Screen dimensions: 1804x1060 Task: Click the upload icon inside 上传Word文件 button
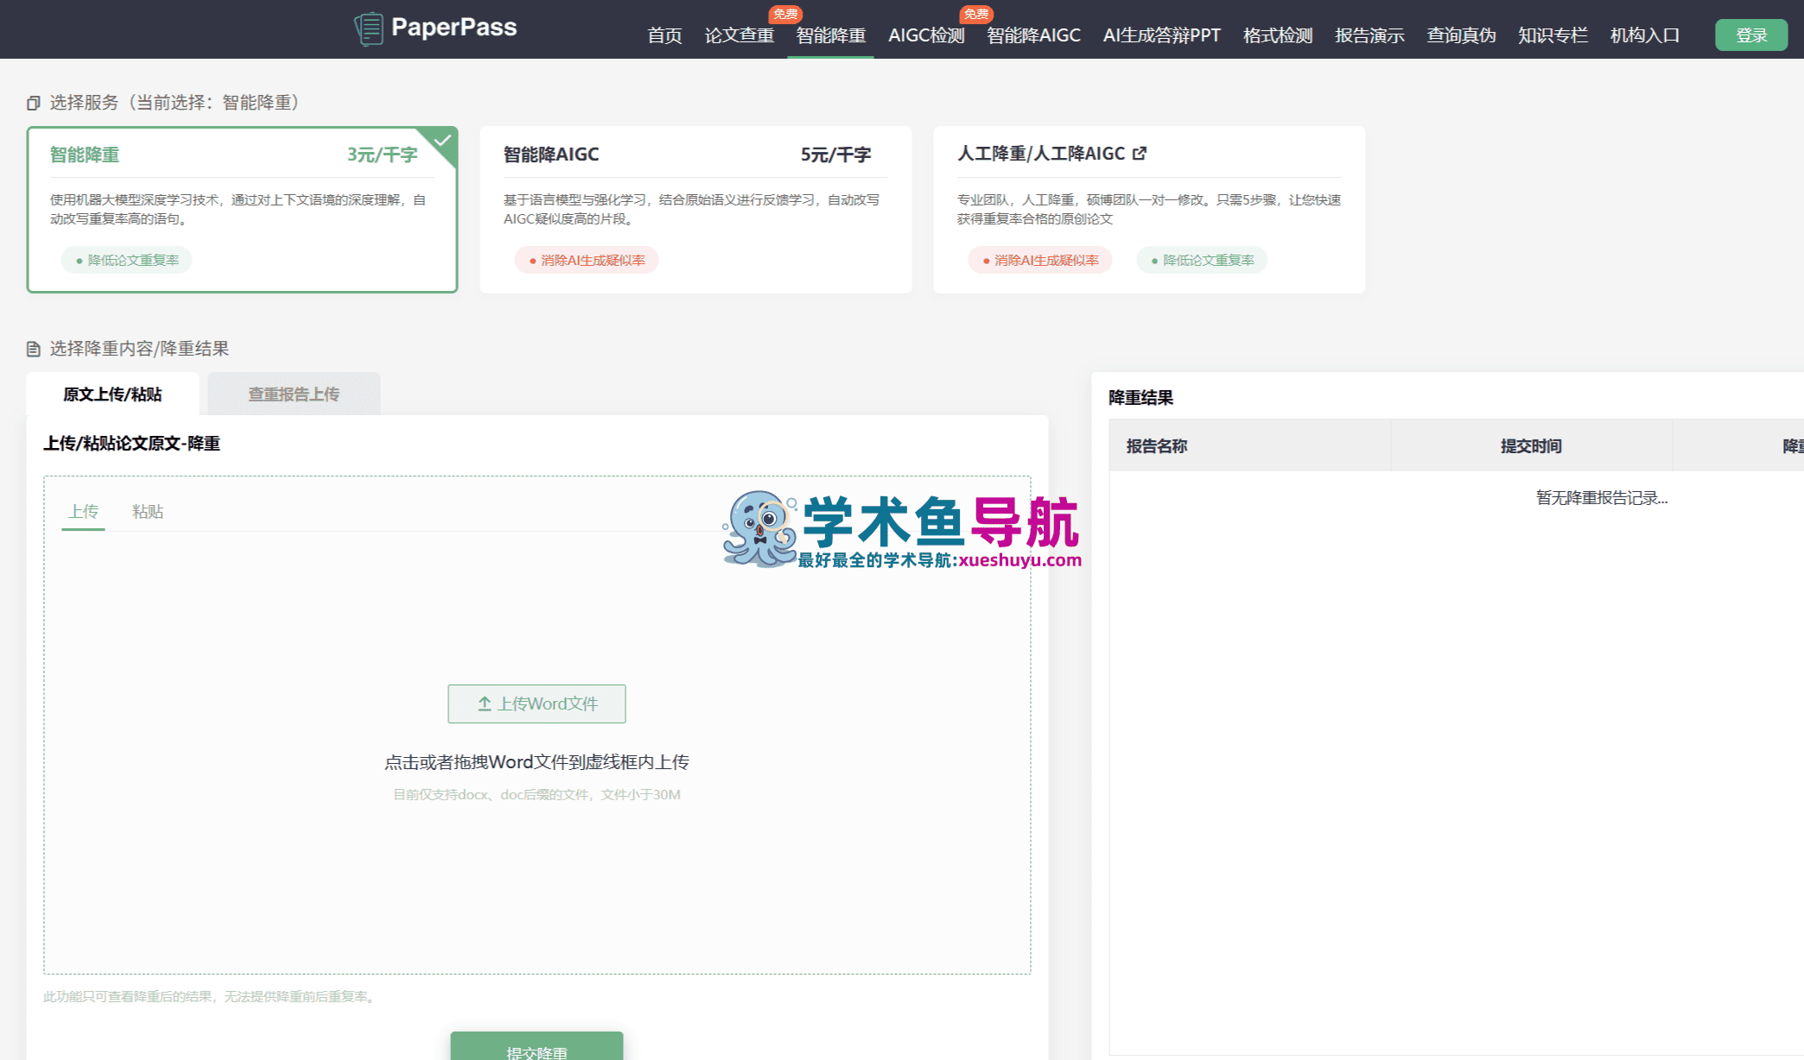click(484, 704)
